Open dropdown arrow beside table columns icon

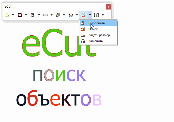pos(103,15)
